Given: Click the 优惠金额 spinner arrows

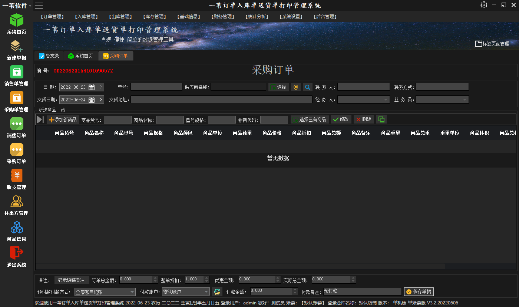Looking at the screenshot, I should click(278, 280).
